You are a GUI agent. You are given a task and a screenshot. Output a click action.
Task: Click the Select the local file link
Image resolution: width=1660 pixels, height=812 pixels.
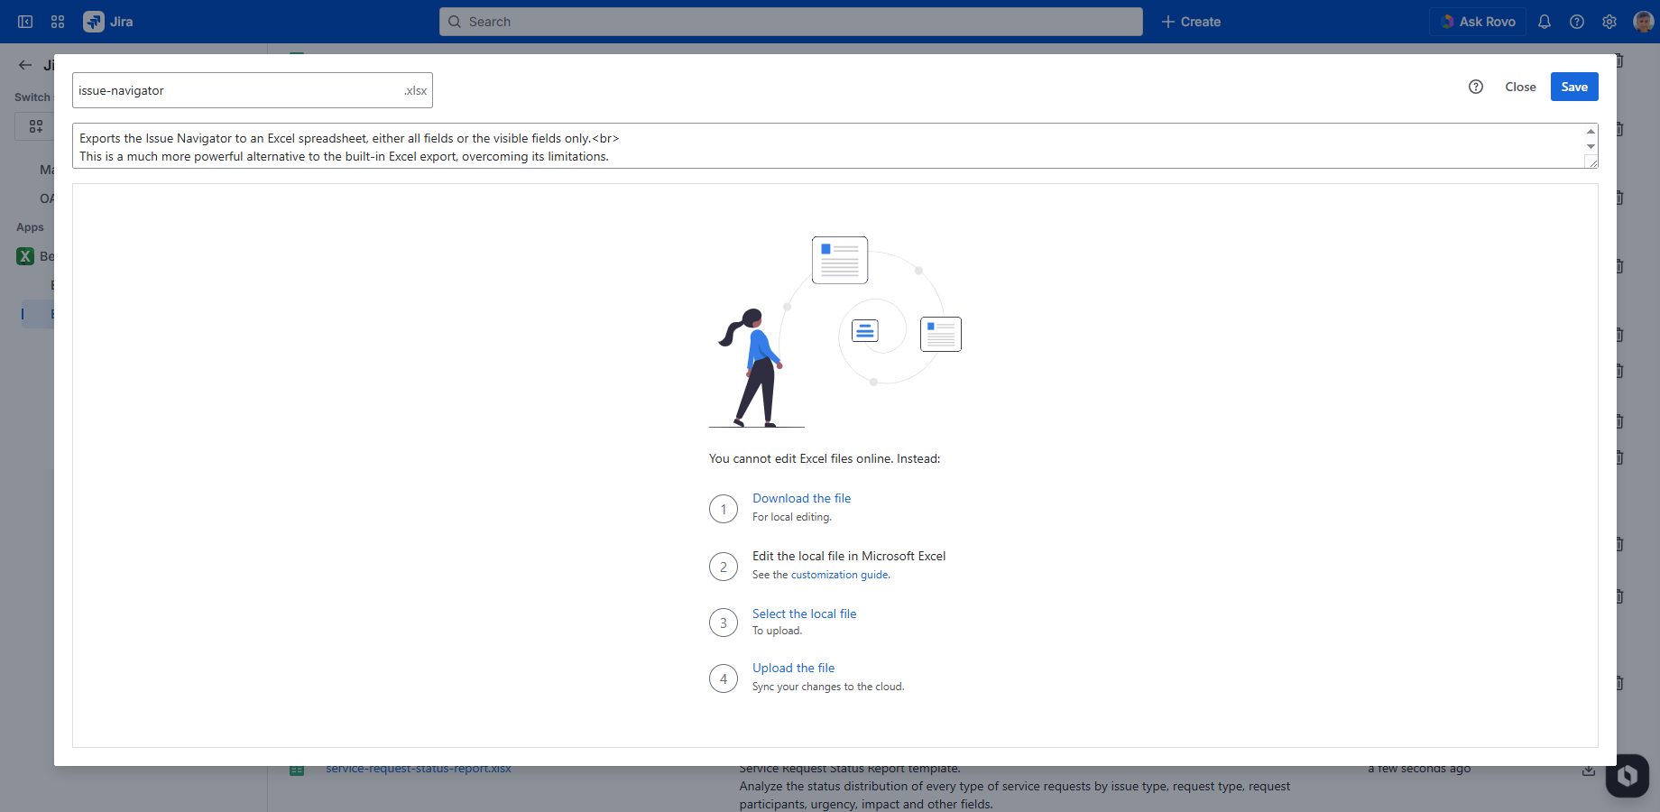[804, 614]
